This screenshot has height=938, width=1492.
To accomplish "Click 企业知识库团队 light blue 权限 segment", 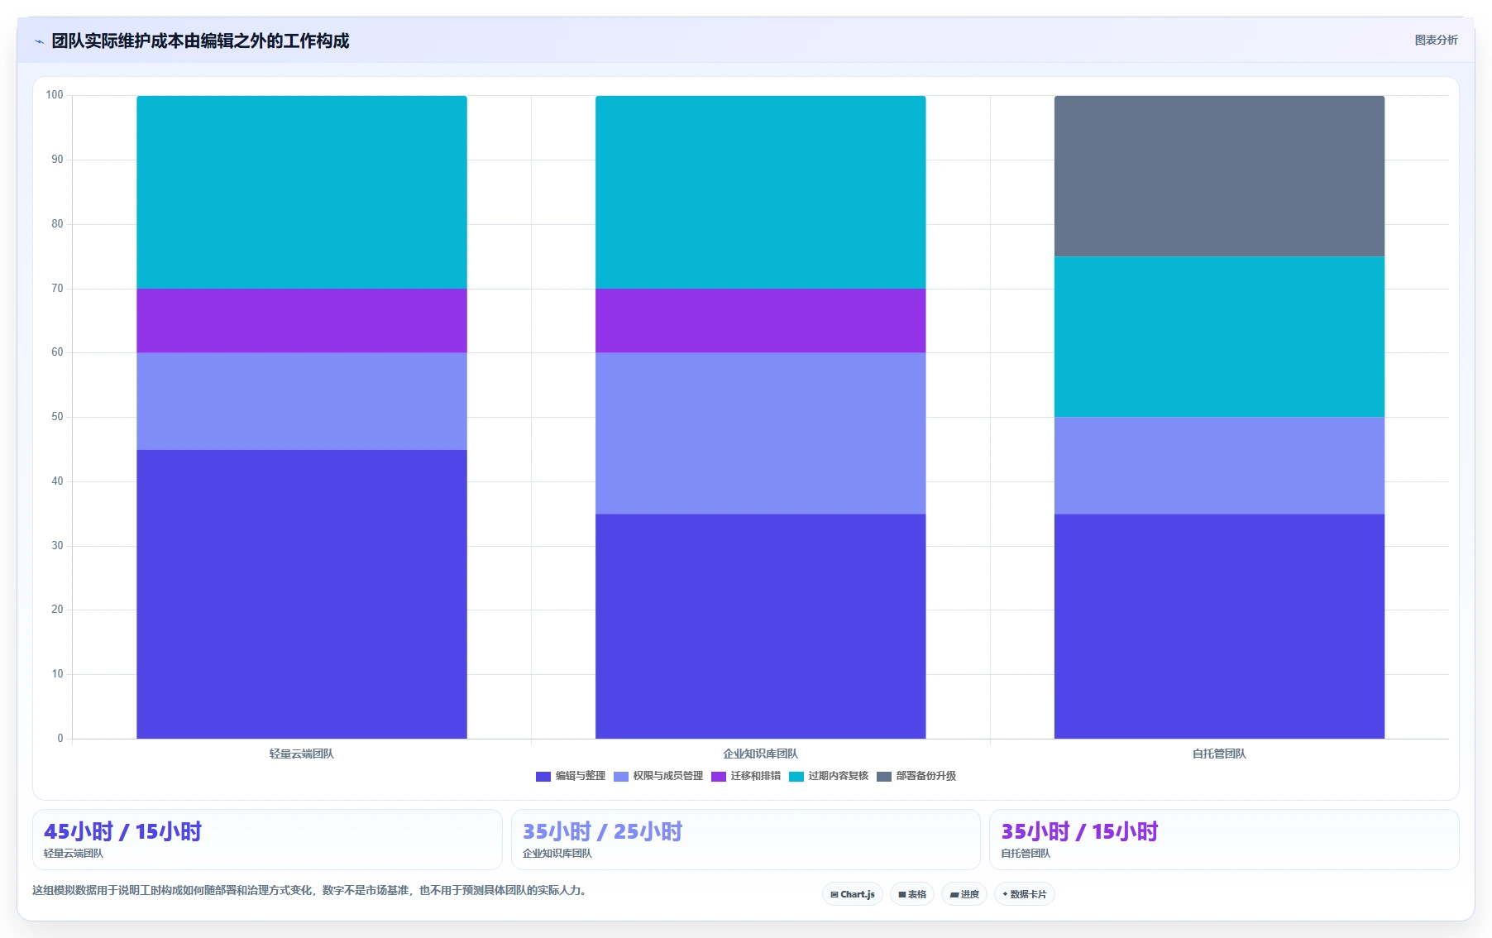I will coord(761,433).
